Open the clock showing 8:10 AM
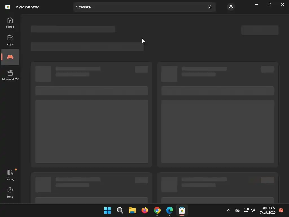The width and height of the screenshot is (289, 217). coord(268,210)
